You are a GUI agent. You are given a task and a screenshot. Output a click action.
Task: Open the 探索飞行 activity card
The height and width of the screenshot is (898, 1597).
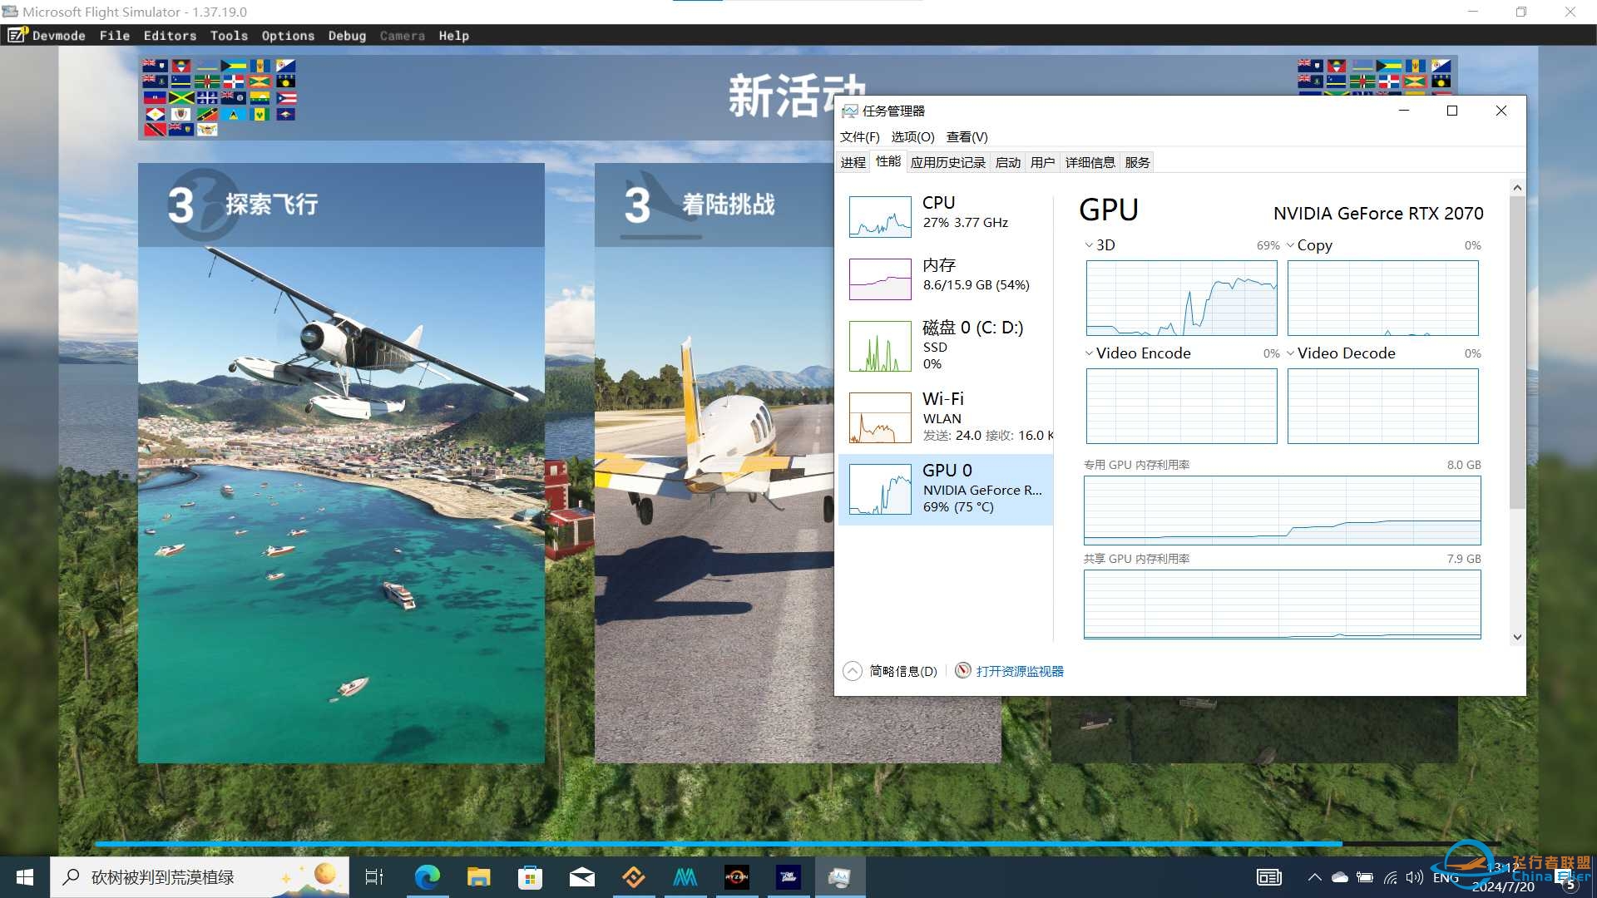341,463
